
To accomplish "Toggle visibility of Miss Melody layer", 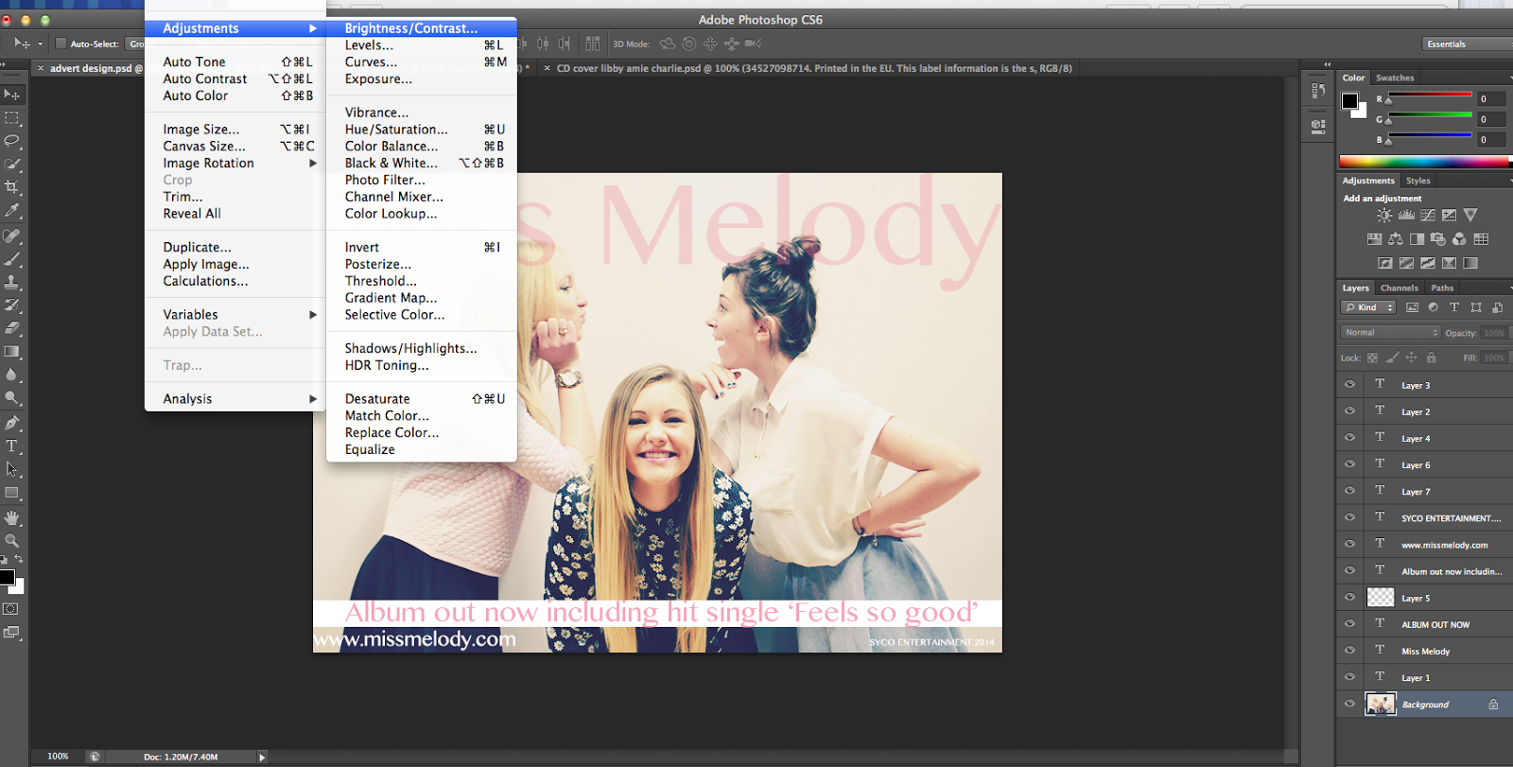I will tap(1349, 651).
